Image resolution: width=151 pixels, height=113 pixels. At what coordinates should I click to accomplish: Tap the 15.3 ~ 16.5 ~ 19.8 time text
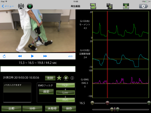38,63
